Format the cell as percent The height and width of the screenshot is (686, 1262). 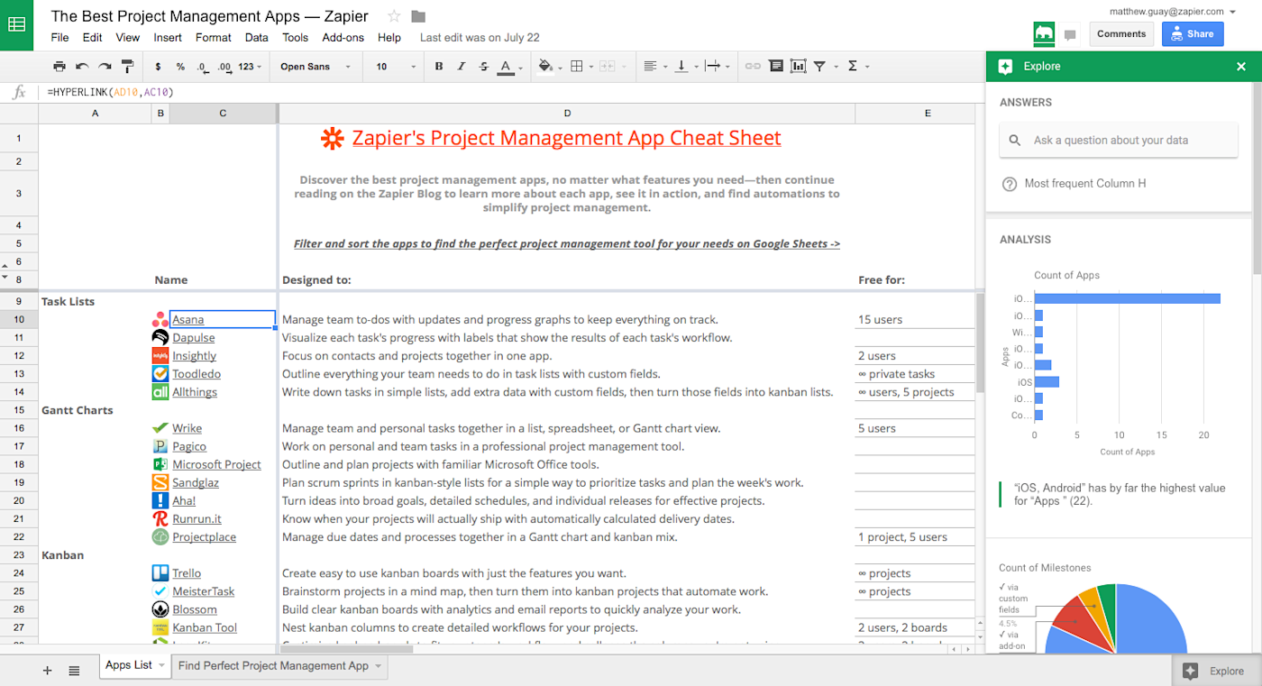[180, 67]
